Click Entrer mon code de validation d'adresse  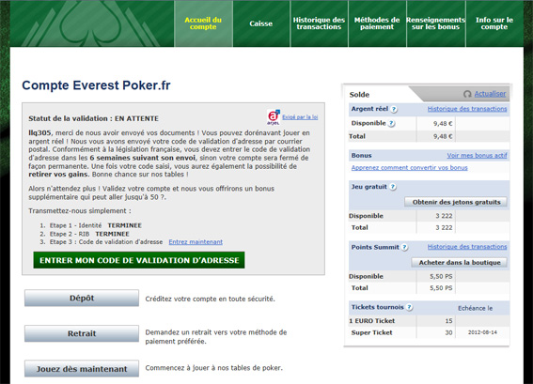(139, 260)
